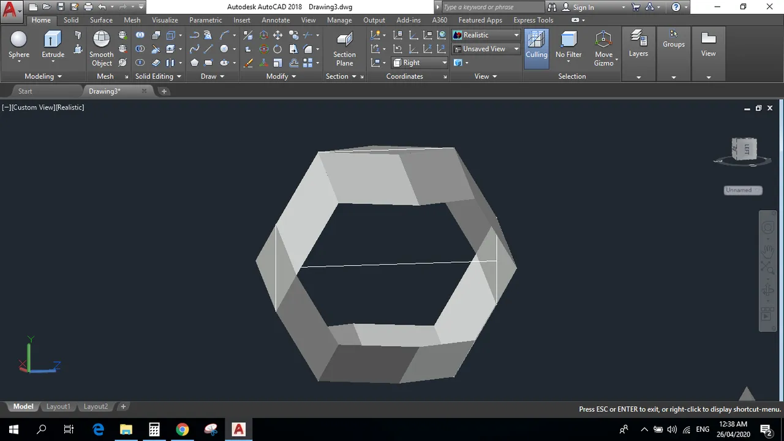Open File Explorer from the taskbar
Image resolution: width=784 pixels, height=441 pixels.
point(126,429)
